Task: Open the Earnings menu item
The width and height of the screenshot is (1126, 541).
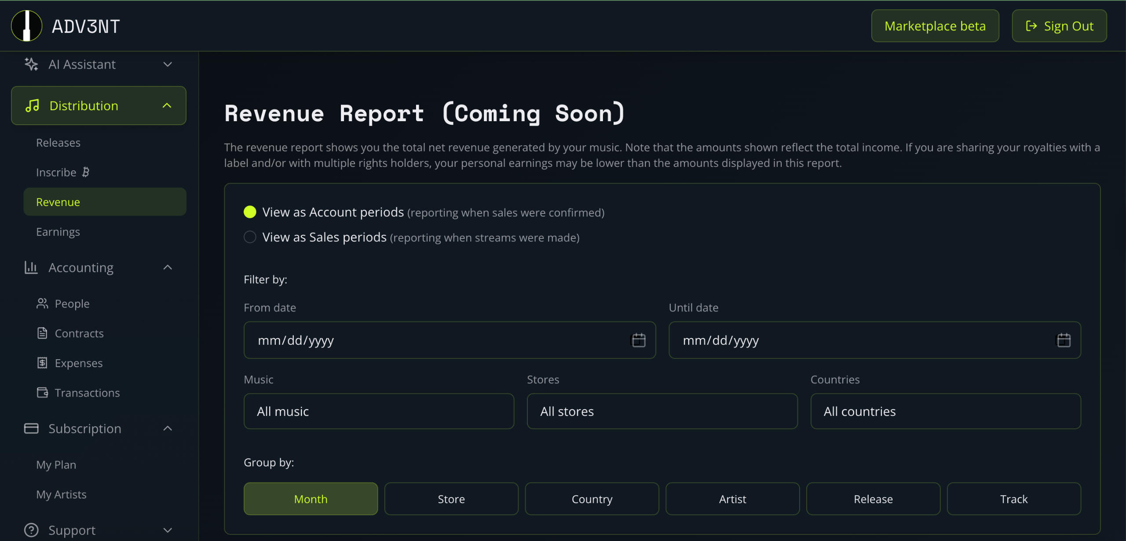Action: coord(58,232)
